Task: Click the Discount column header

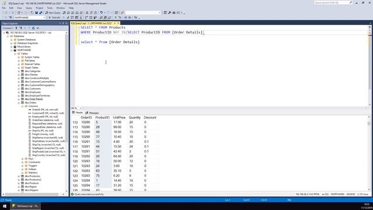Action: [x=150, y=118]
